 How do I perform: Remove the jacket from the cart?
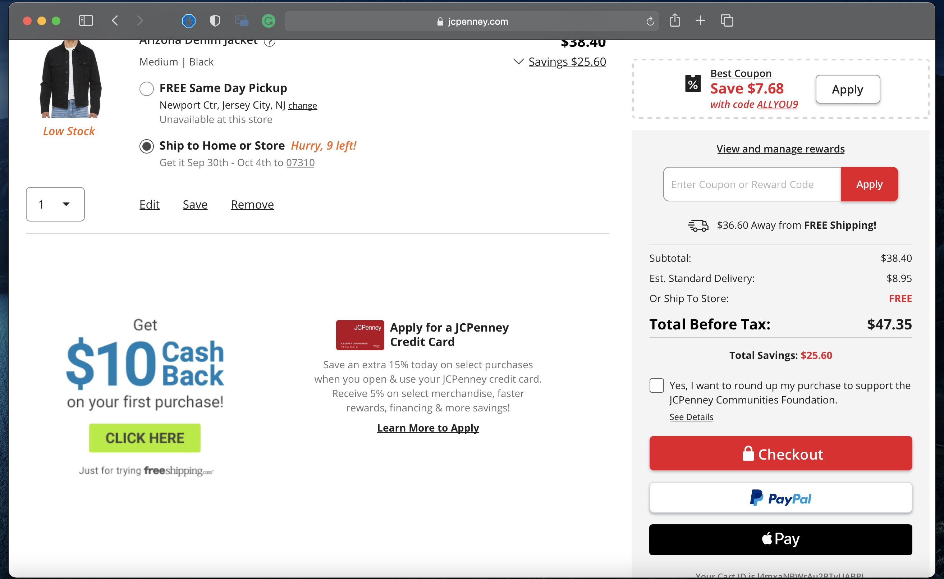pyautogui.click(x=252, y=205)
